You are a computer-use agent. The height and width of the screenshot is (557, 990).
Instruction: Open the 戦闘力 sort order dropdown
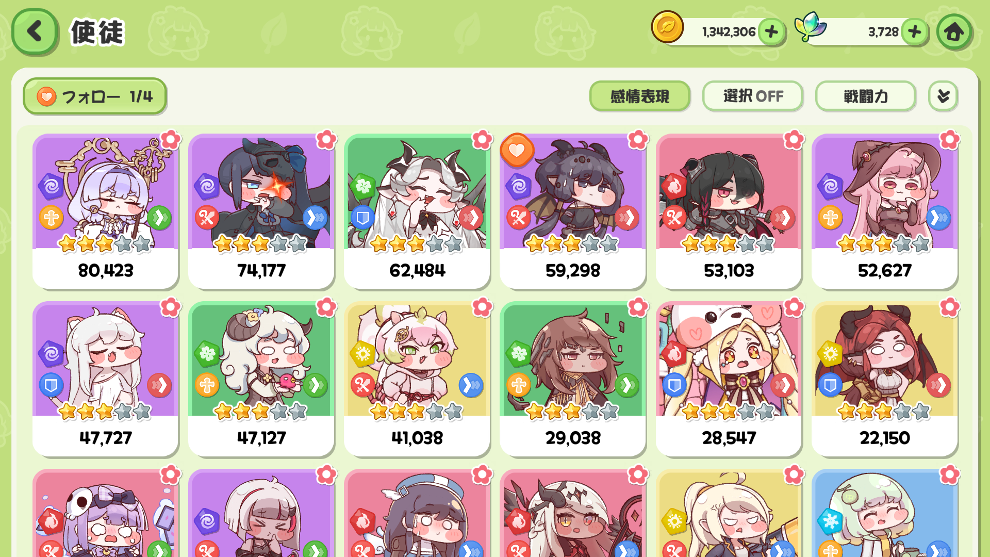[865, 96]
